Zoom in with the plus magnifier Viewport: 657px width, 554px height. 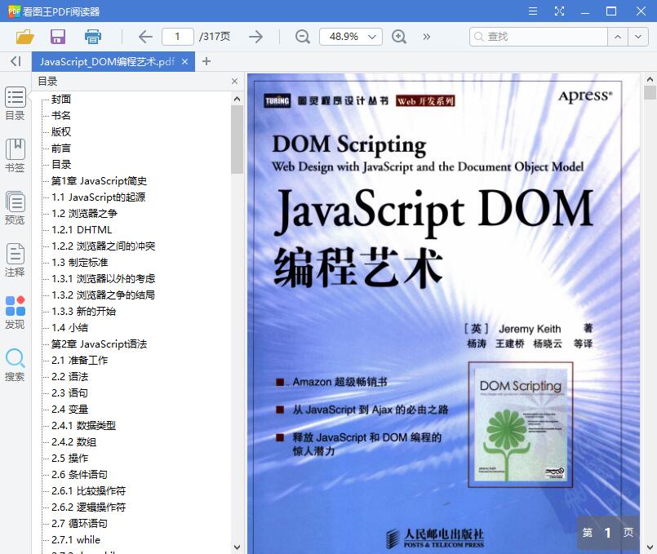tap(399, 37)
